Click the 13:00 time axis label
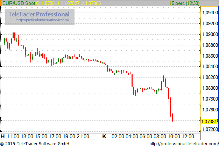 click(x=27, y=137)
